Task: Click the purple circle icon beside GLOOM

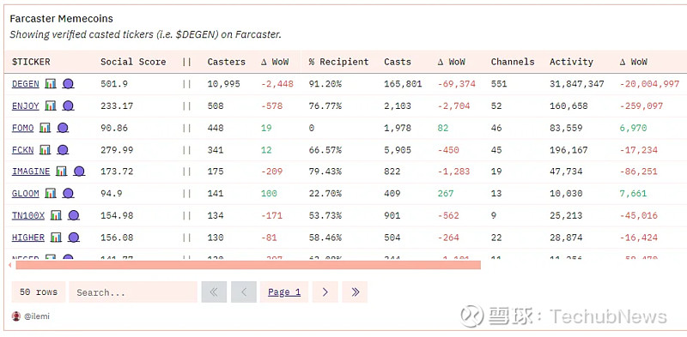Action: click(68, 194)
